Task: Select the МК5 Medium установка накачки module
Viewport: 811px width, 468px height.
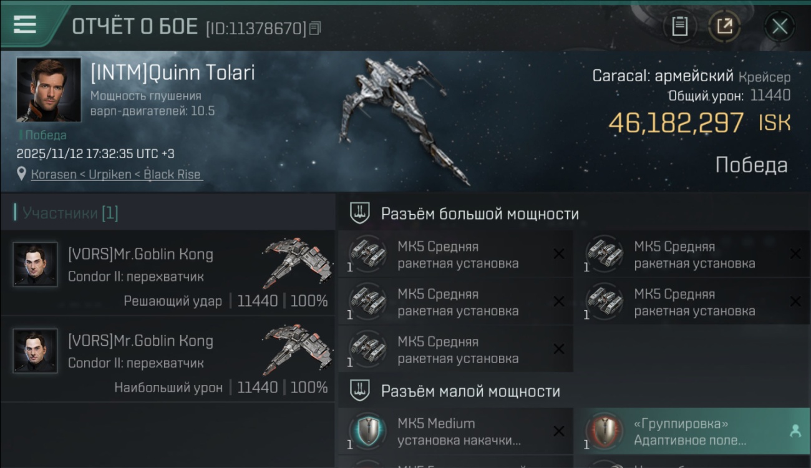Action: point(455,431)
